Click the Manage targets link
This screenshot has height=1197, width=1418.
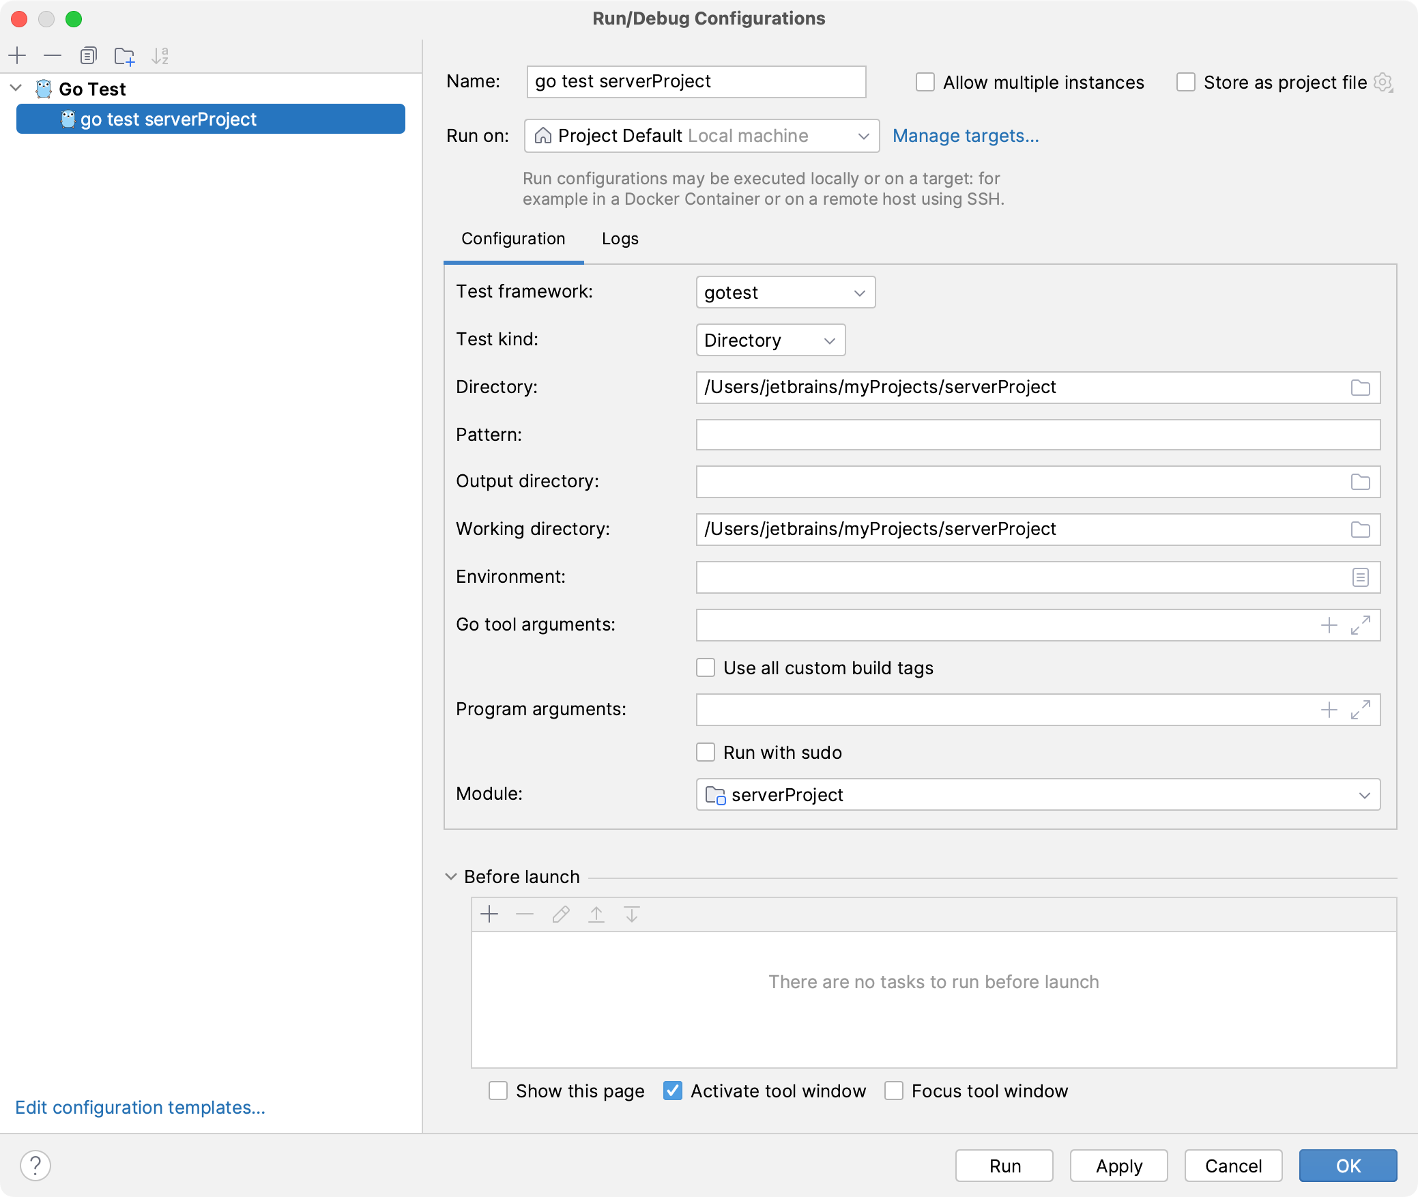(966, 136)
